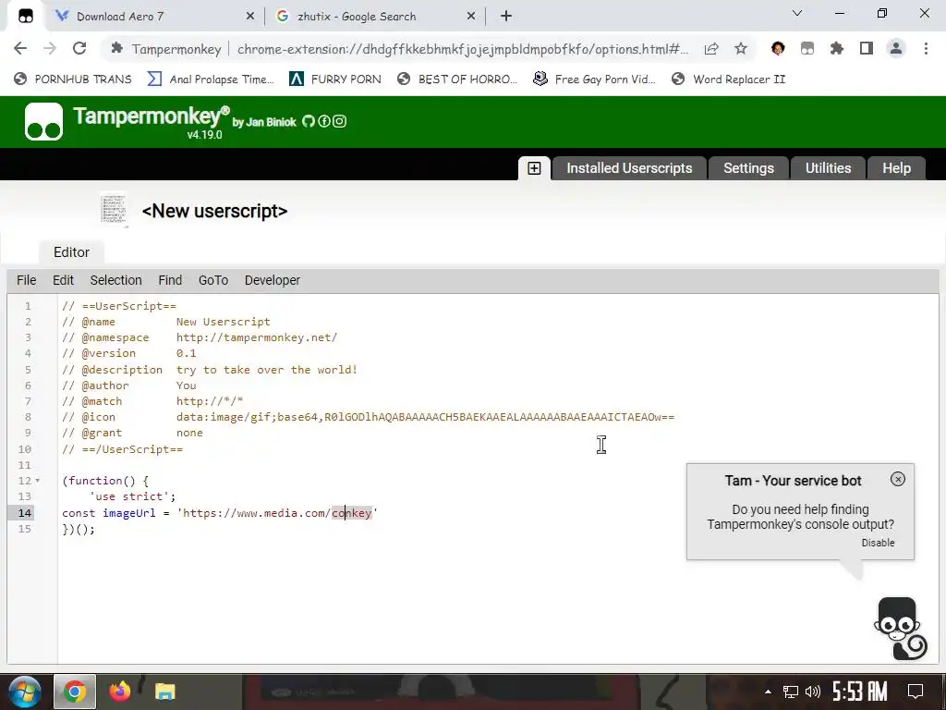The width and height of the screenshot is (946, 710).
Task: Click the new userscript thumbnail icon
Action: [x=114, y=210]
